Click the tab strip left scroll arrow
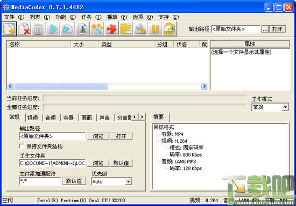This screenshot has width=296, height=206. [x=135, y=117]
